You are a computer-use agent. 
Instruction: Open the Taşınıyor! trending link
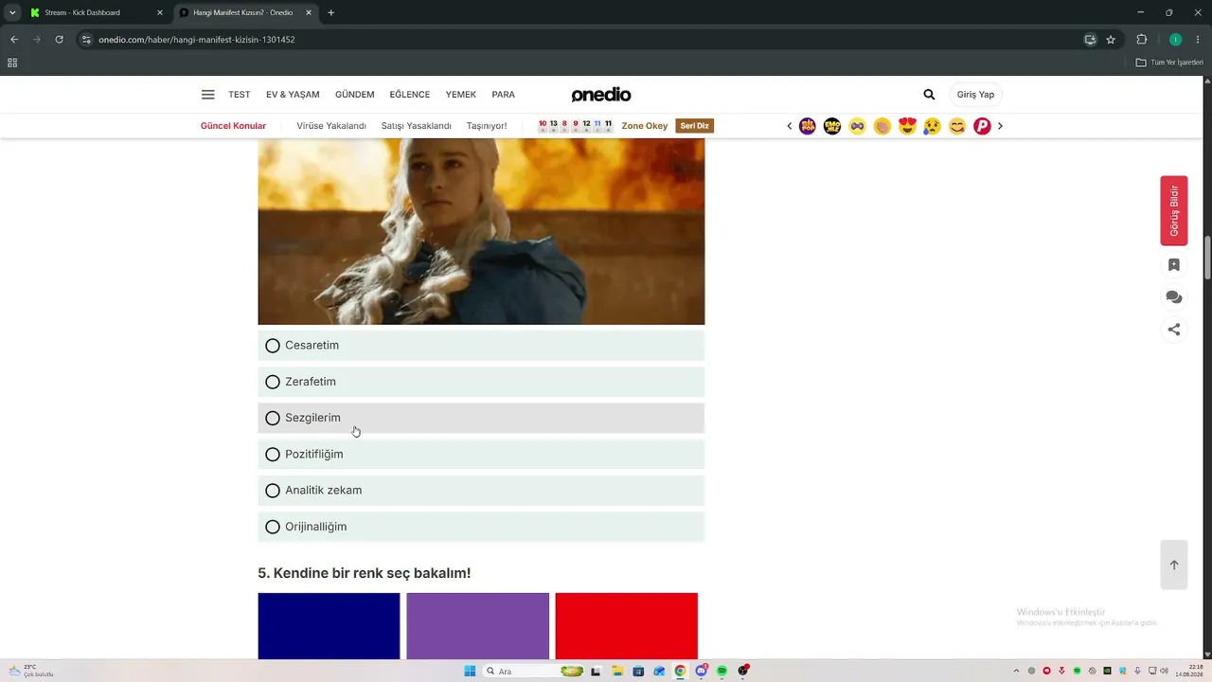click(x=487, y=126)
